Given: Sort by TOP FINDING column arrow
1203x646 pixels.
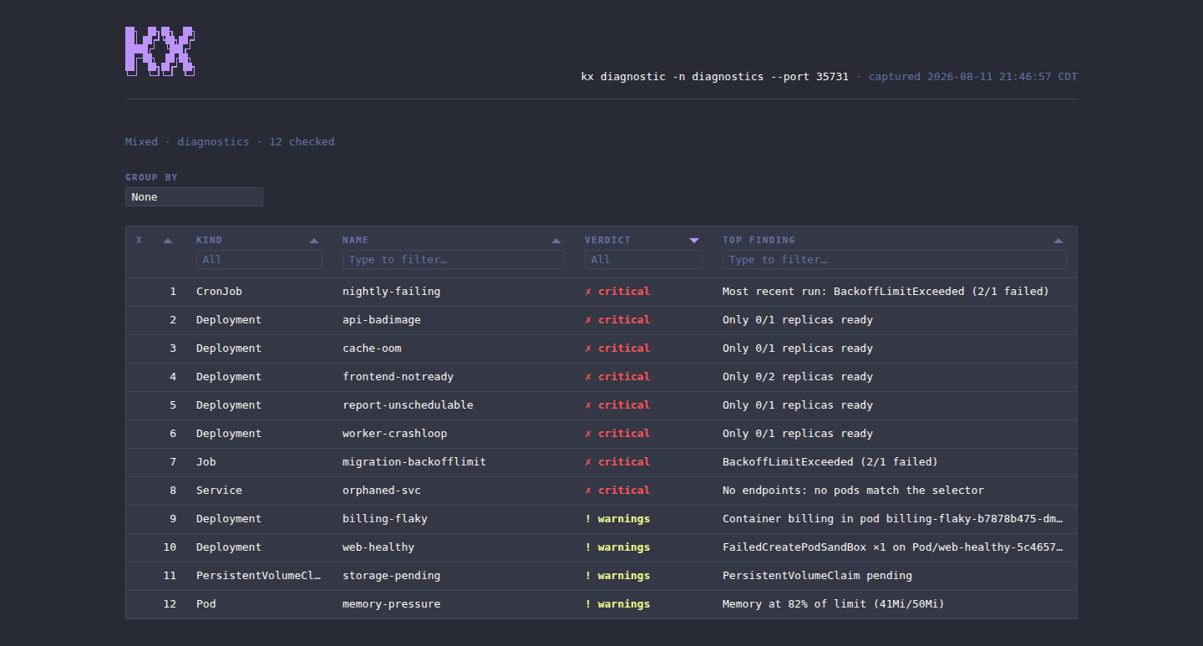Looking at the screenshot, I should tap(1058, 241).
